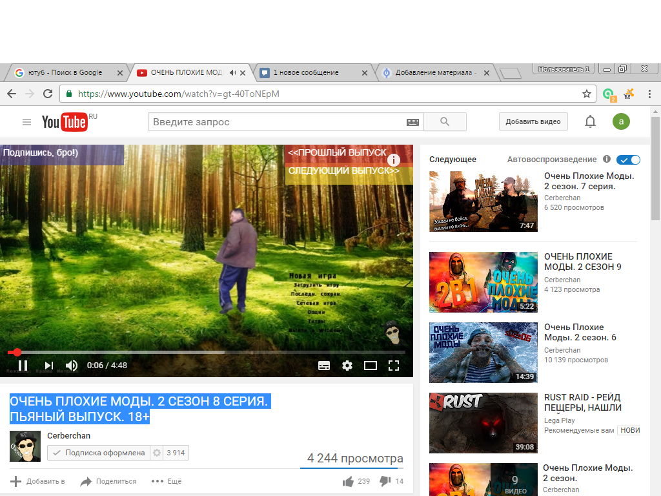Open Очень Плохие Моды. 2 сезон. 6 thumbnail
Viewport: 661px width, 496px height.
tap(483, 353)
